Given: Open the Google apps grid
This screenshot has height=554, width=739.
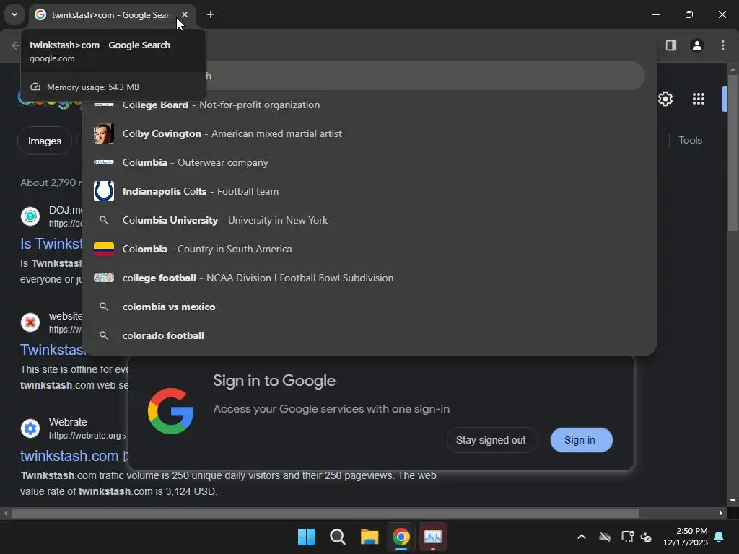Looking at the screenshot, I should click(x=698, y=99).
